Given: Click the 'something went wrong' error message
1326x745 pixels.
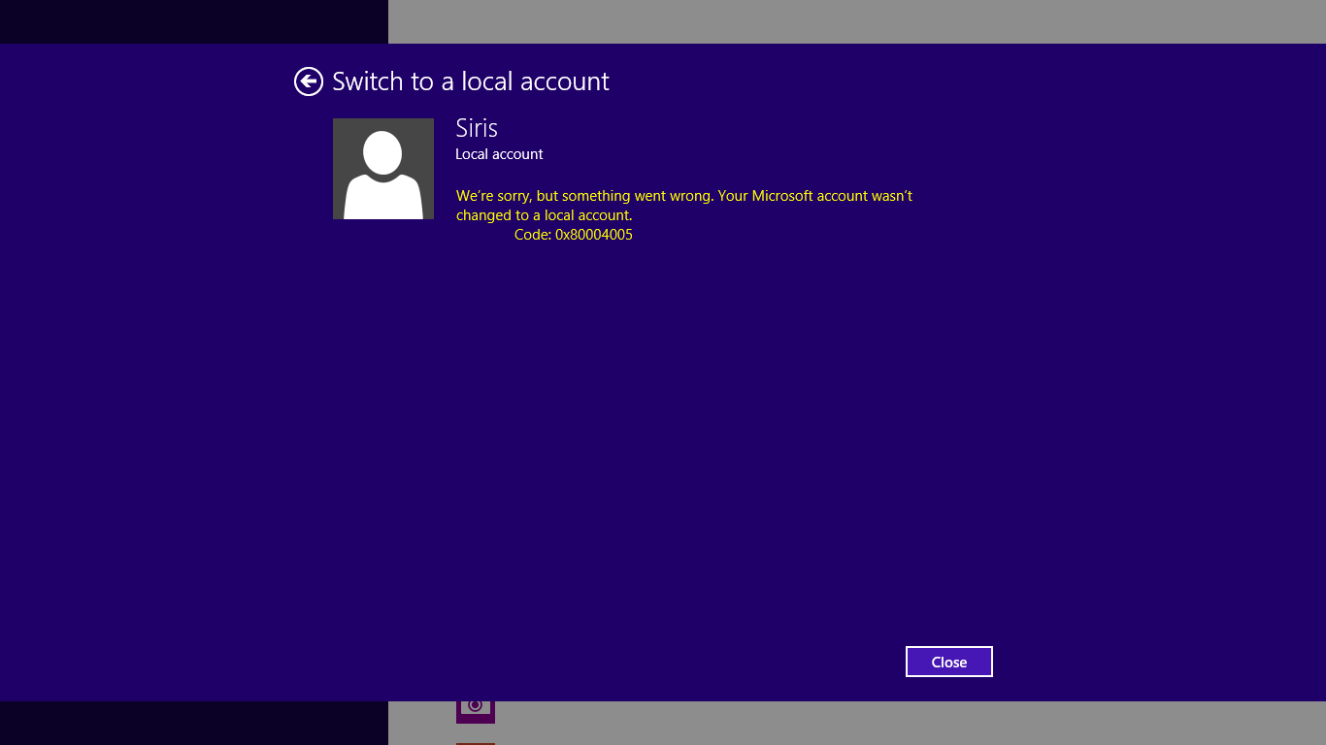Looking at the screenshot, I should [x=684, y=206].
